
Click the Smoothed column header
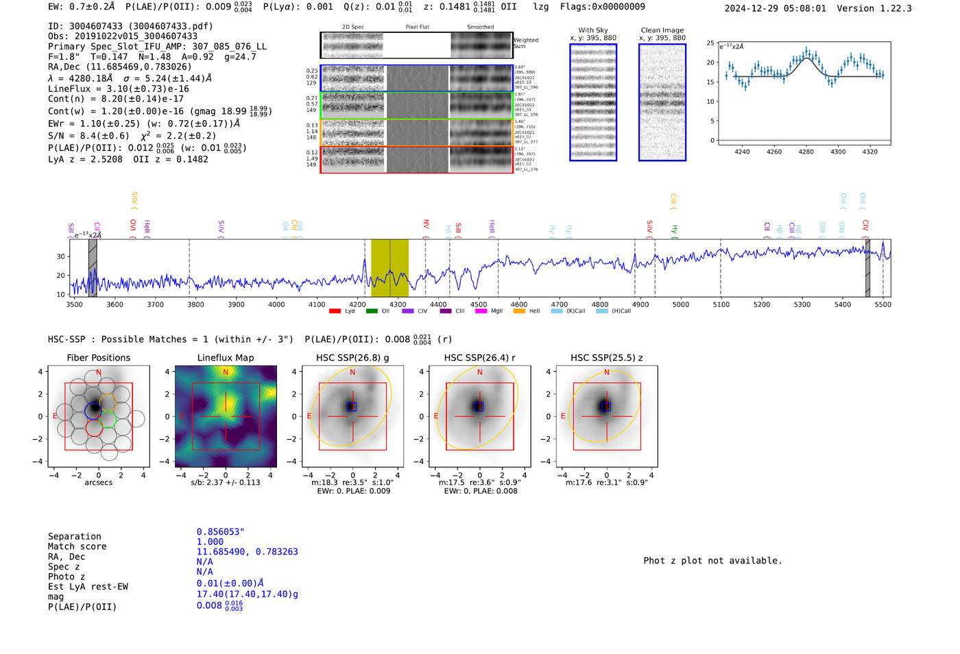pos(481,27)
